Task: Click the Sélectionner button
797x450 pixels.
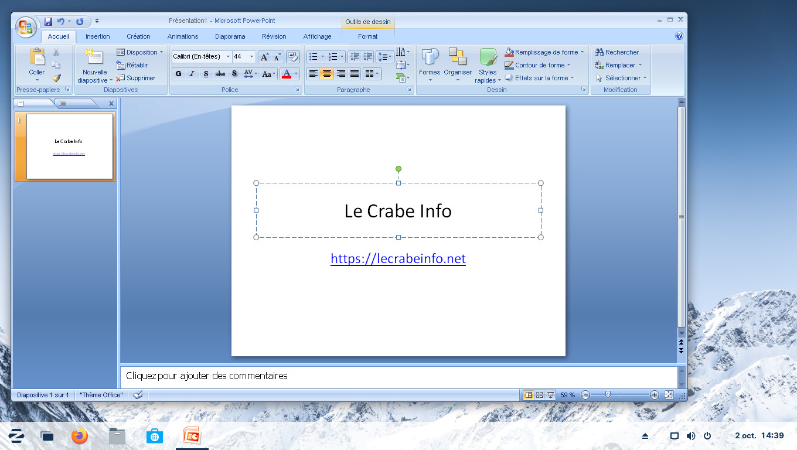Action: 621,78
